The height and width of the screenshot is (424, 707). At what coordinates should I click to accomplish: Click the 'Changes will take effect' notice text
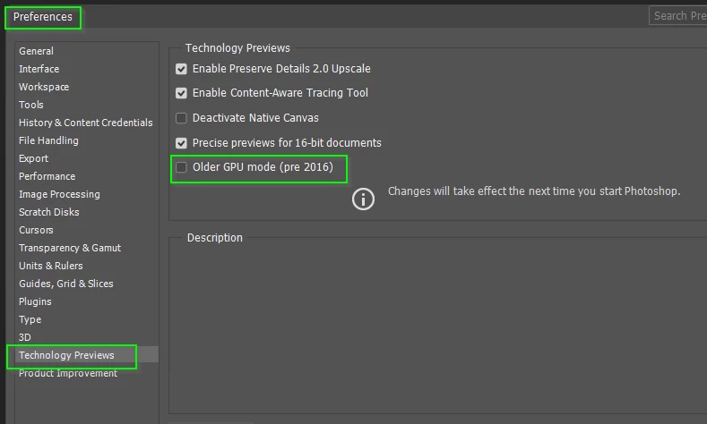(534, 191)
